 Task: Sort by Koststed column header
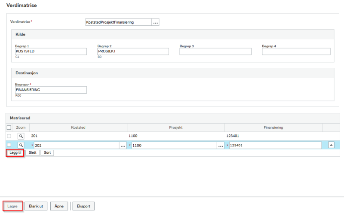point(78,128)
